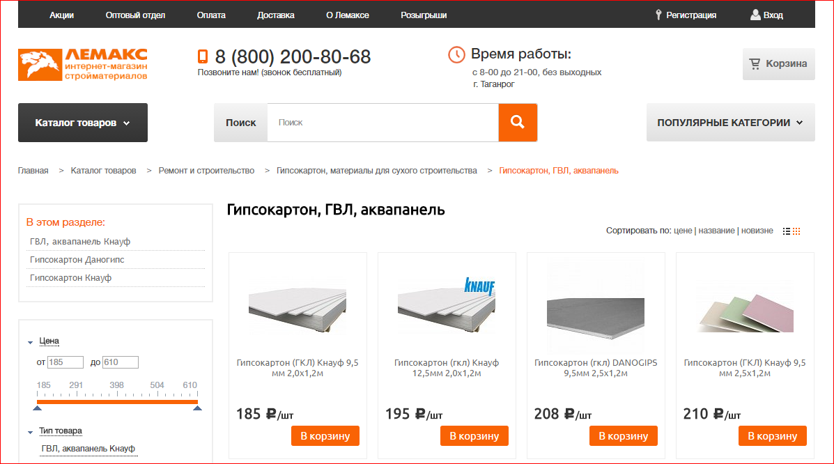Click the orange phone icon
The width and height of the screenshot is (834, 464).
point(202,56)
